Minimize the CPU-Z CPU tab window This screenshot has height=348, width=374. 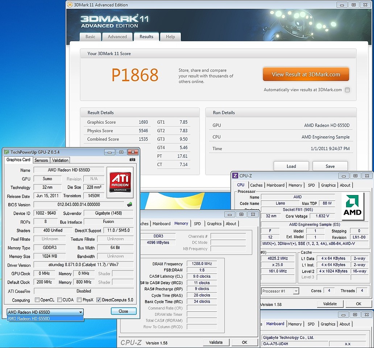[344, 176]
